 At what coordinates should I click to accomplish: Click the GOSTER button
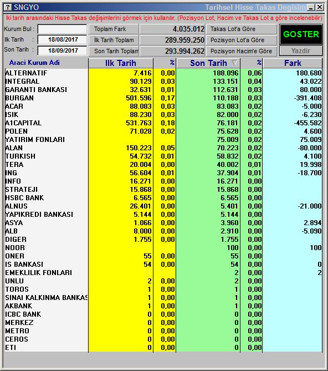(301, 34)
